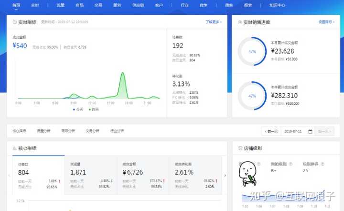Switch to the 交易分析 tab
344x211 pixels.
(92, 131)
